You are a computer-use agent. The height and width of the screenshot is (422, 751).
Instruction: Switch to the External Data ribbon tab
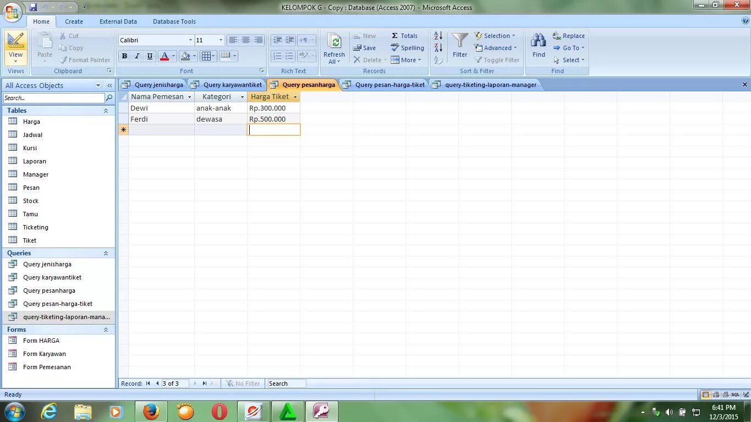click(x=118, y=21)
